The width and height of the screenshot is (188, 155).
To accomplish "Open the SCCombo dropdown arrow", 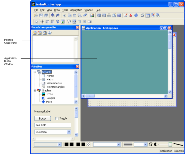I will (x=69, y=132).
